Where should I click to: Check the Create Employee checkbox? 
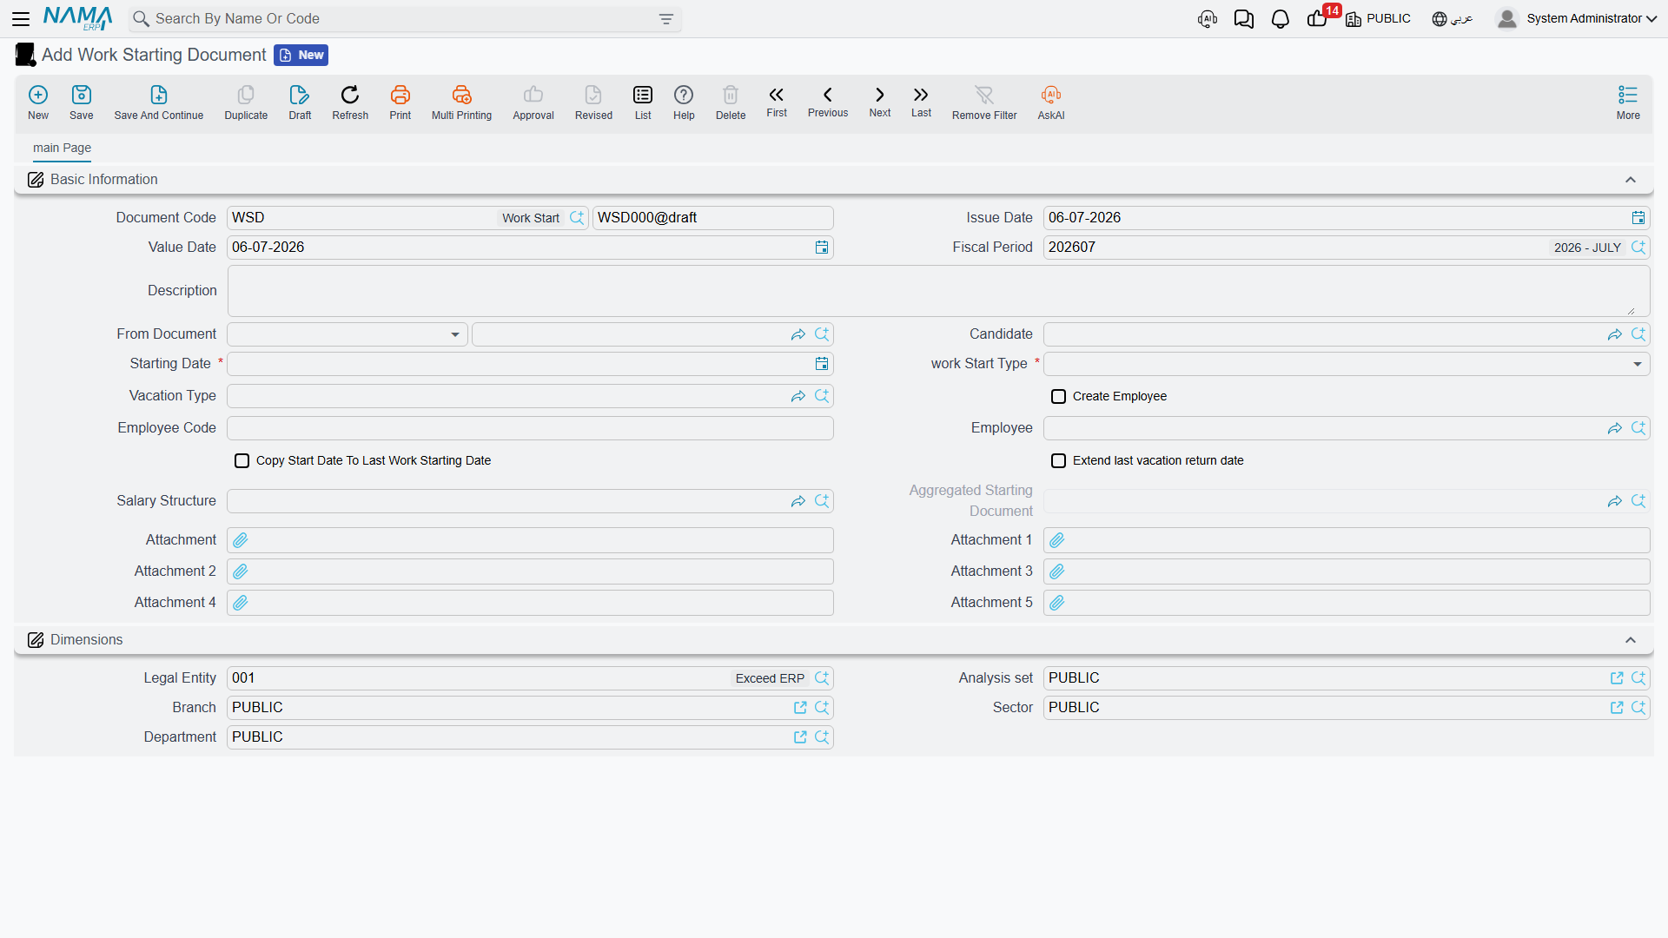1058,397
